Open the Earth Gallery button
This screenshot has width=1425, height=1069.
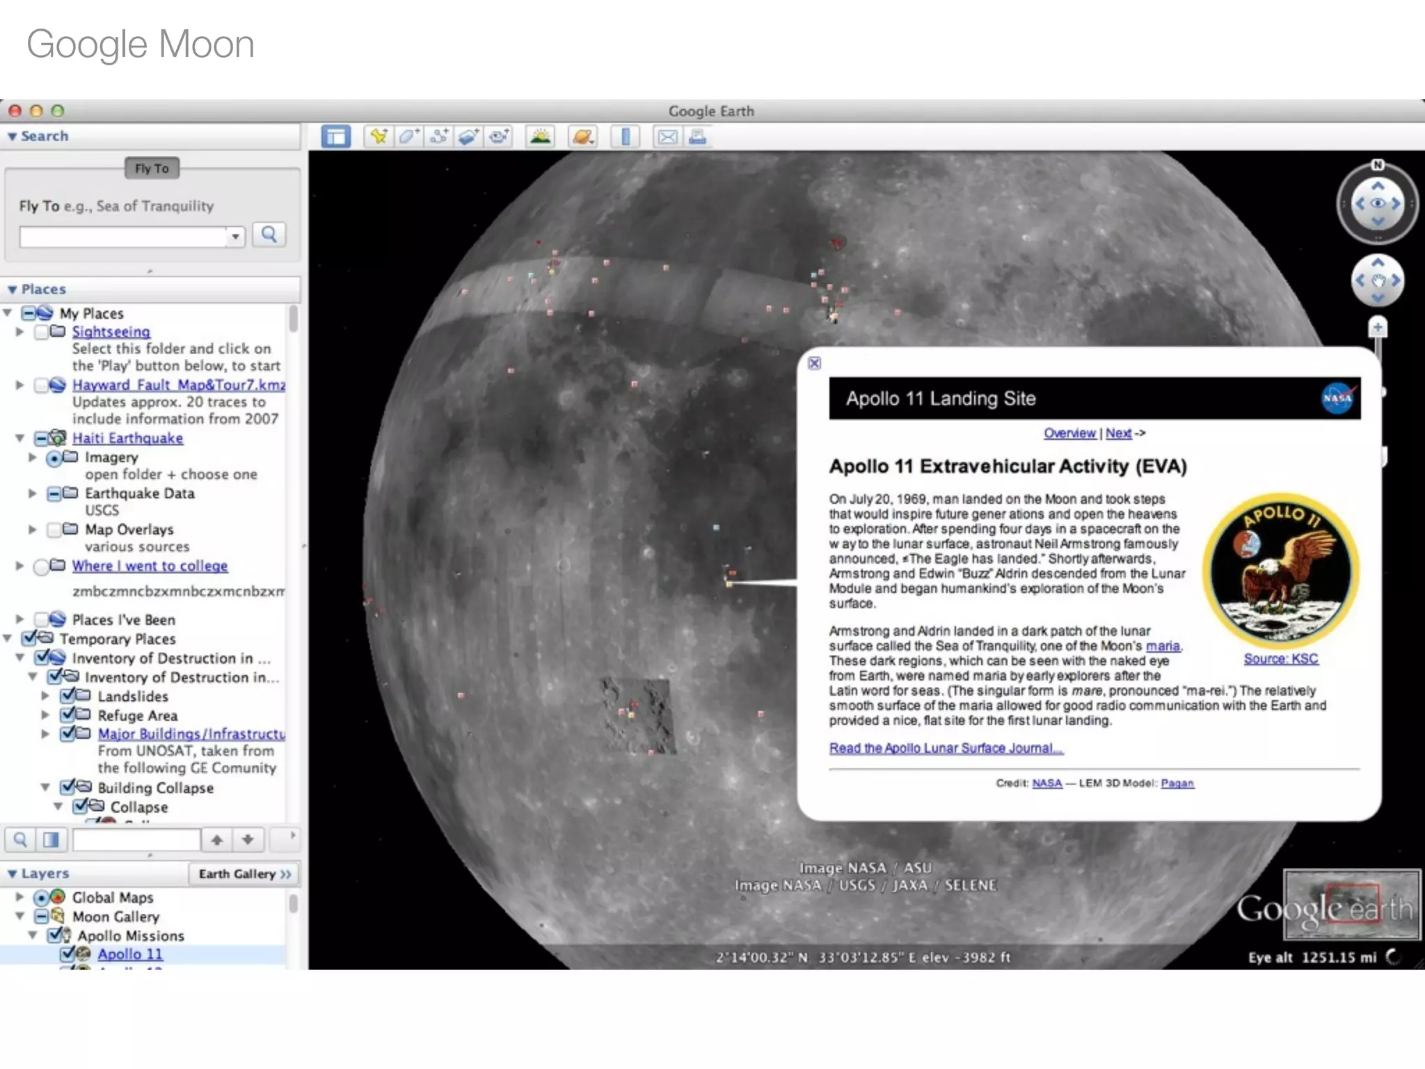pos(244,874)
